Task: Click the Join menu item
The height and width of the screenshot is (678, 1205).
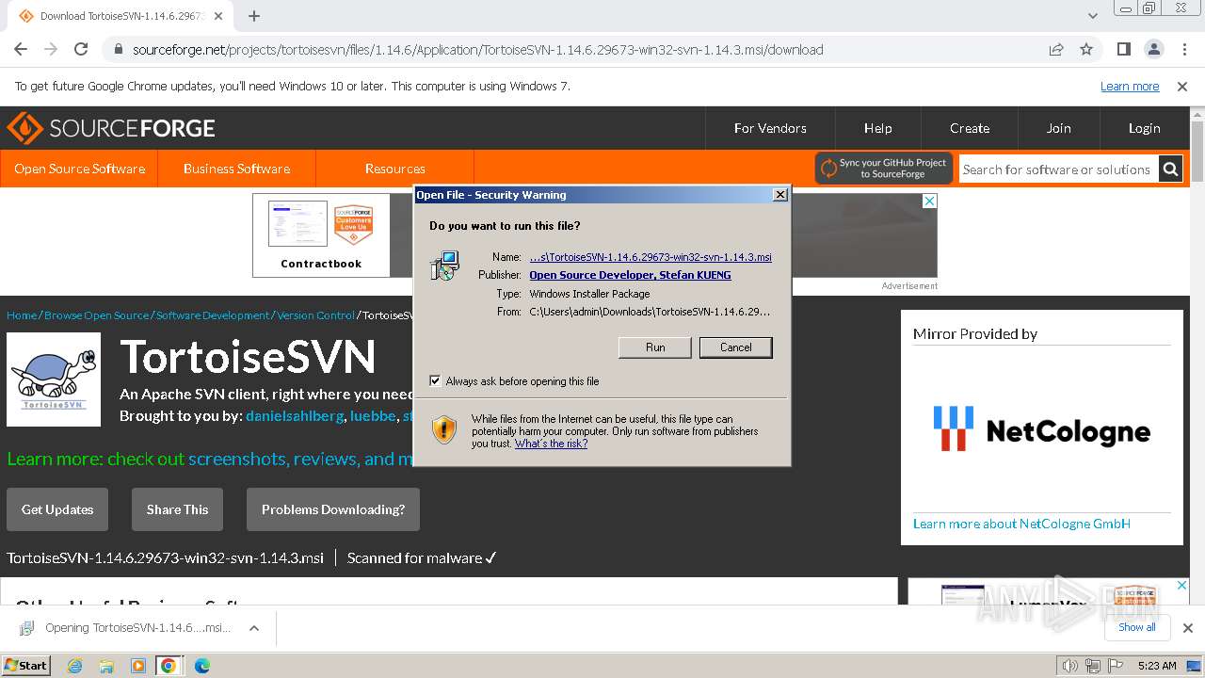Action: coord(1058,128)
